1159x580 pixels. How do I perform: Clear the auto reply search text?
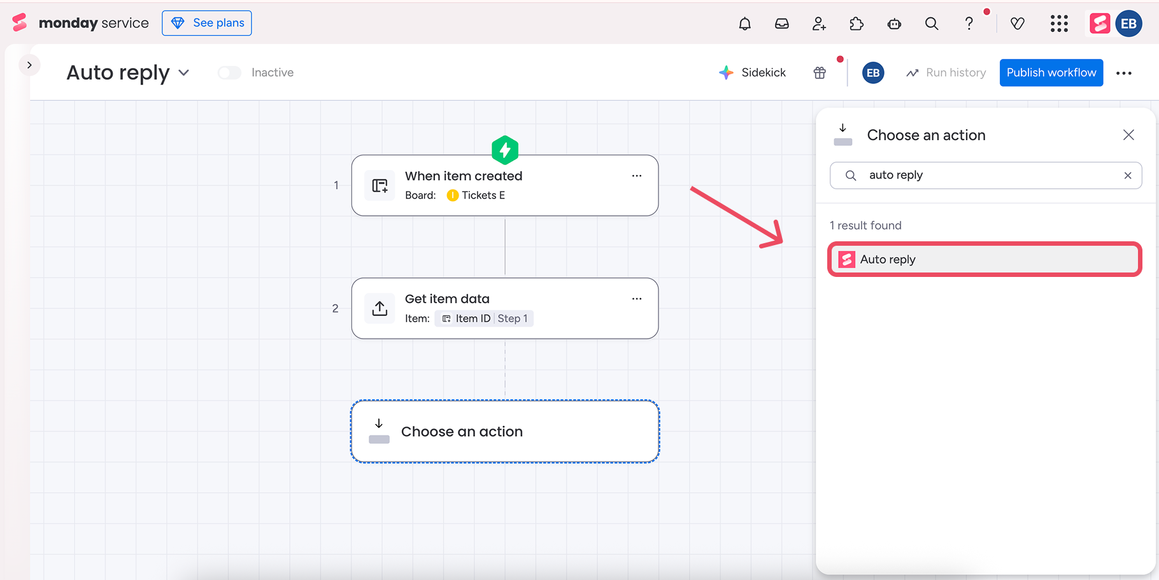coord(1128,176)
